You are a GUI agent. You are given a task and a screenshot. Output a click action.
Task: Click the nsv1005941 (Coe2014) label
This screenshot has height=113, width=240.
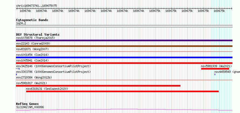coord(32,60)
